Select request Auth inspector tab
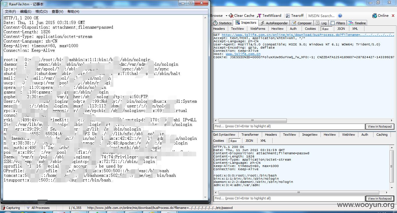The image size is (397, 213). pos(293,29)
